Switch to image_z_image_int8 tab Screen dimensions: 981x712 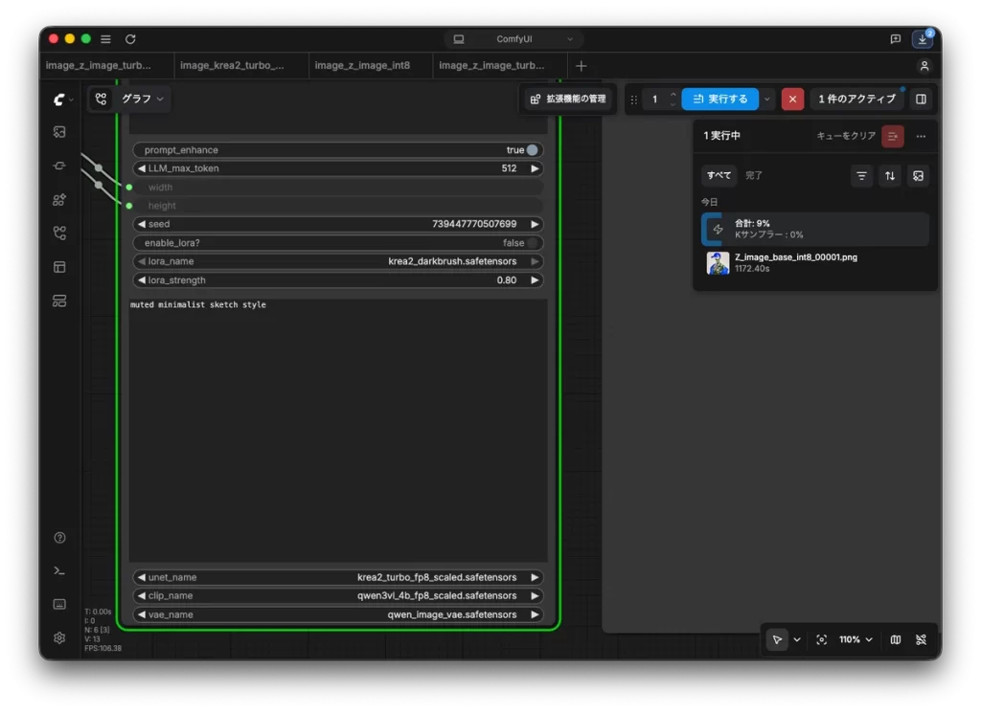pos(371,66)
